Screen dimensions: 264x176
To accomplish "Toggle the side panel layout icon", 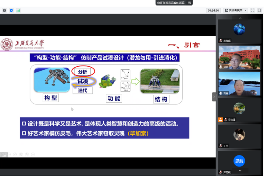I will click(259, 10).
